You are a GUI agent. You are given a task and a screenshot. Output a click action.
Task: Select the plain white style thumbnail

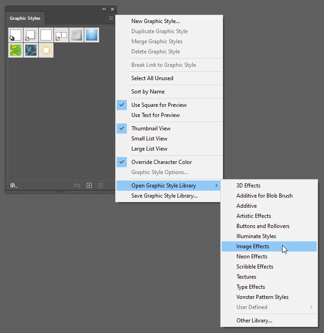[46, 35]
